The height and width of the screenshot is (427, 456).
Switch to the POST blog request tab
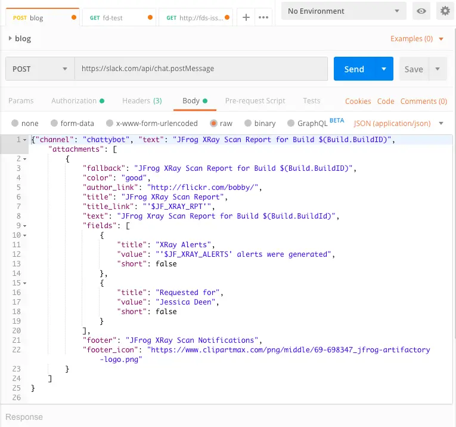(42, 17)
